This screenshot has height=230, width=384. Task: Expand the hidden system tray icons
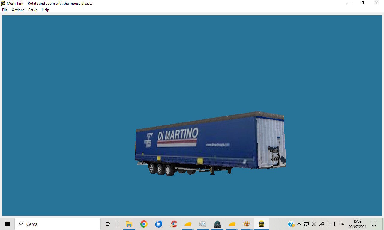tap(299, 224)
